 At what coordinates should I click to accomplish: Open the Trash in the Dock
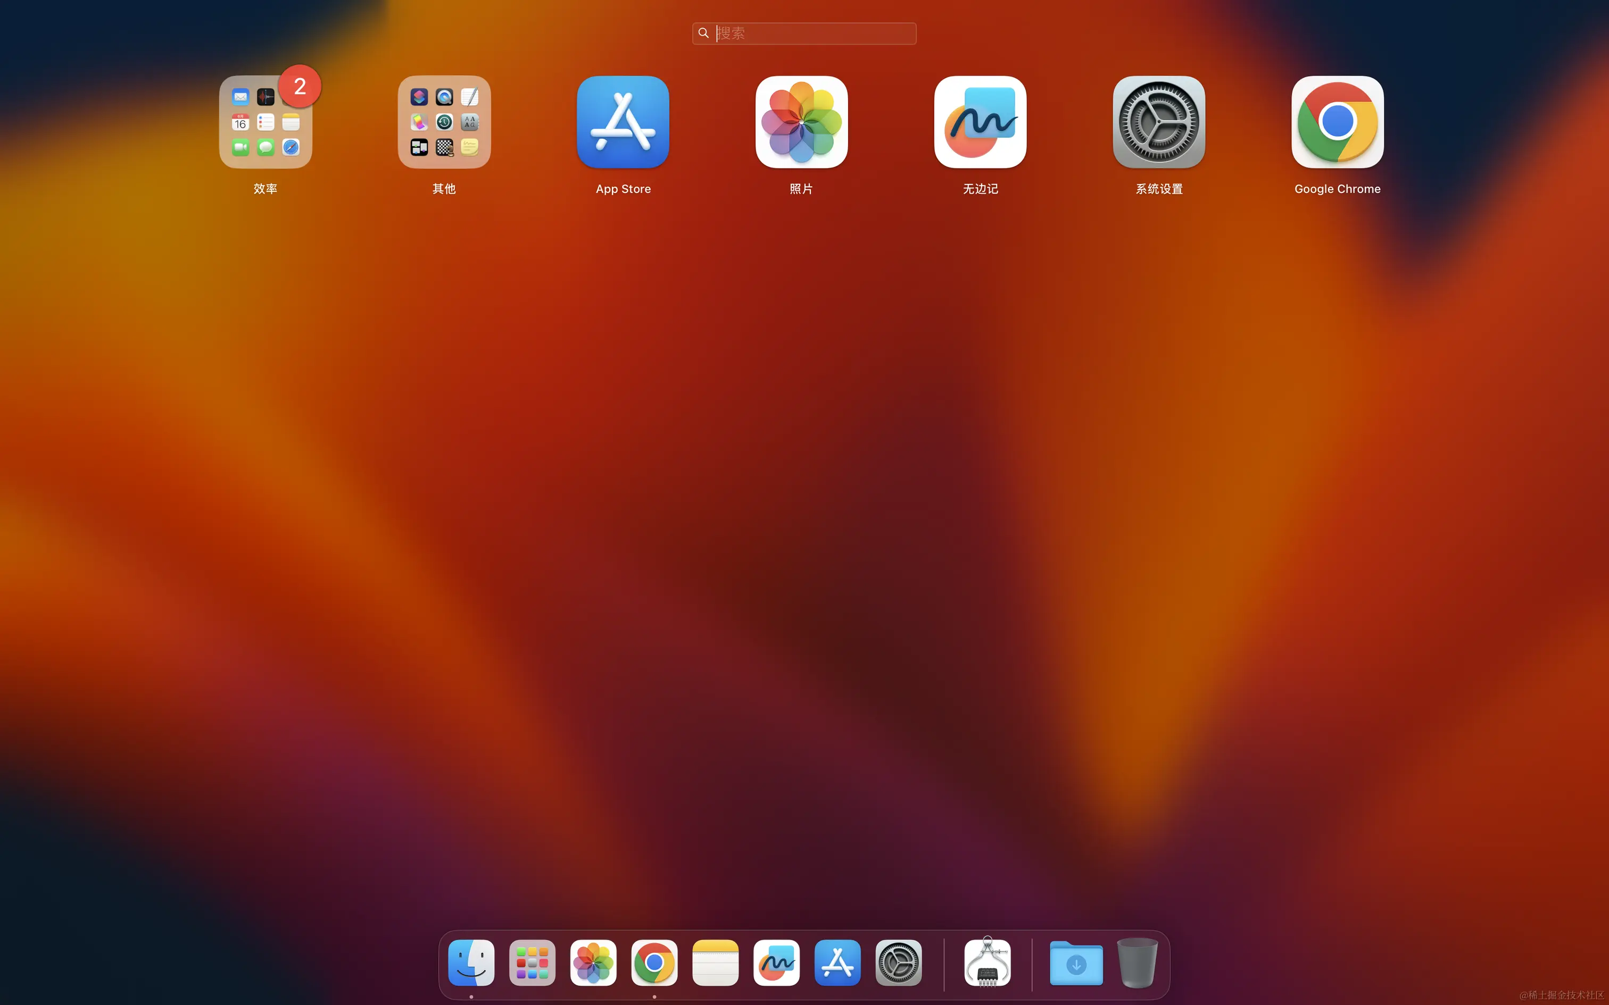pos(1138,962)
